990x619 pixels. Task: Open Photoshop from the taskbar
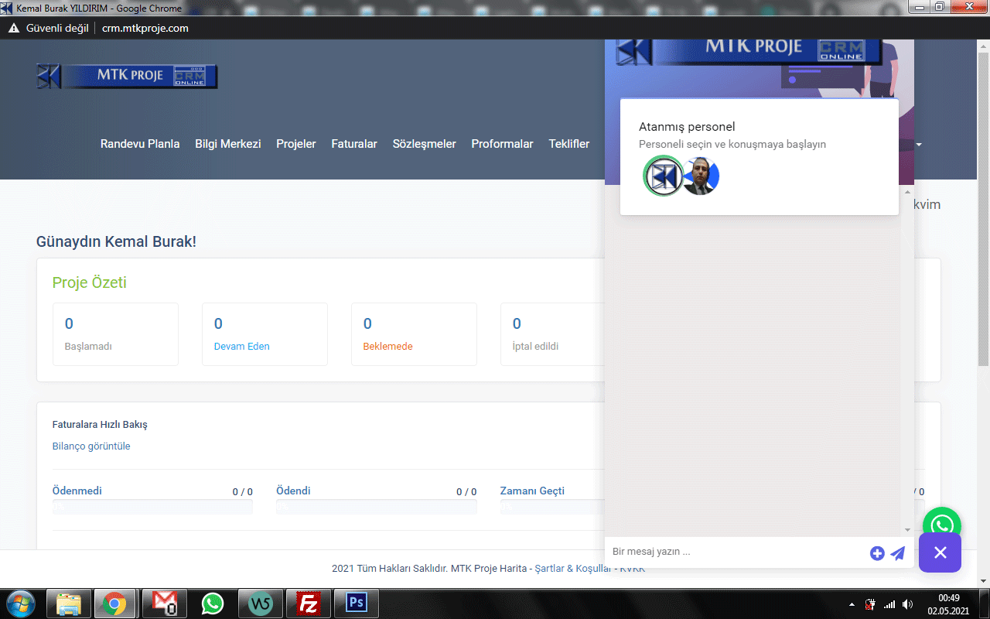357,603
